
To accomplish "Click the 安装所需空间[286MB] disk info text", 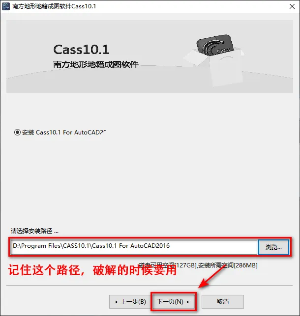I will (x=228, y=265).
